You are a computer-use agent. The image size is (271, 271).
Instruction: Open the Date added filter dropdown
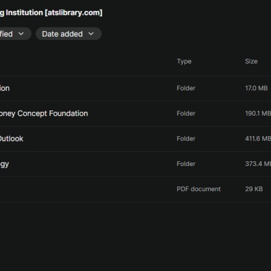coord(68,34)
